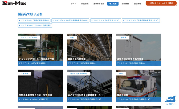
Task: Open the 会社情報 menu item
Action: [x=137, y=4]
